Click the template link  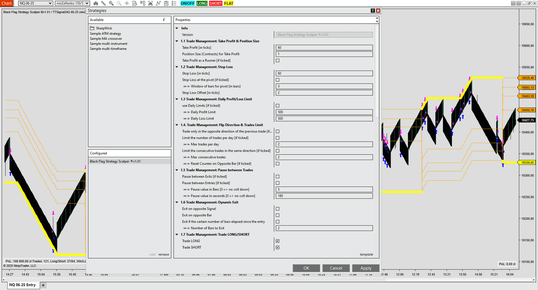366,255
